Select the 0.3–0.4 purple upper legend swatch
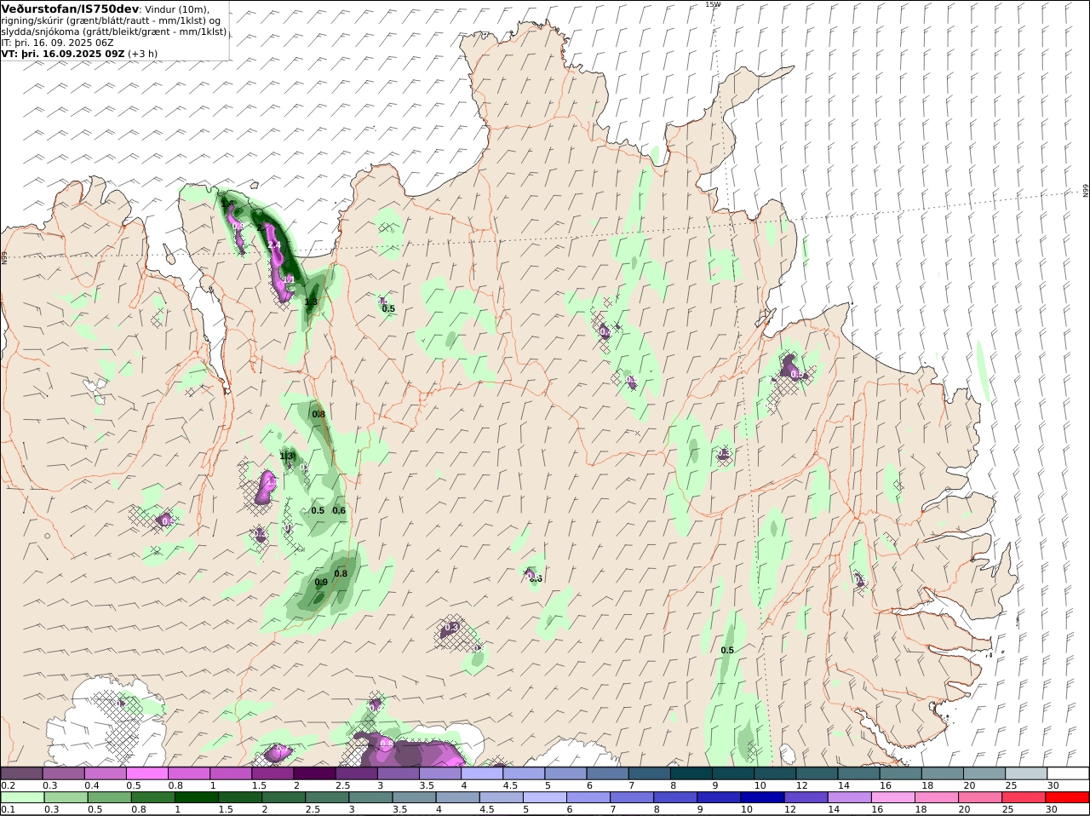 (x=63, y=773)
